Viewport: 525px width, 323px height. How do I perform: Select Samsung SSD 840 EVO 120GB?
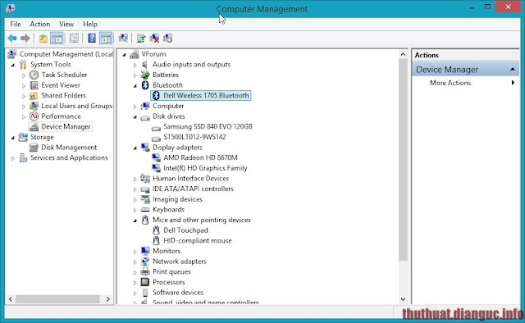pos(208,126)
